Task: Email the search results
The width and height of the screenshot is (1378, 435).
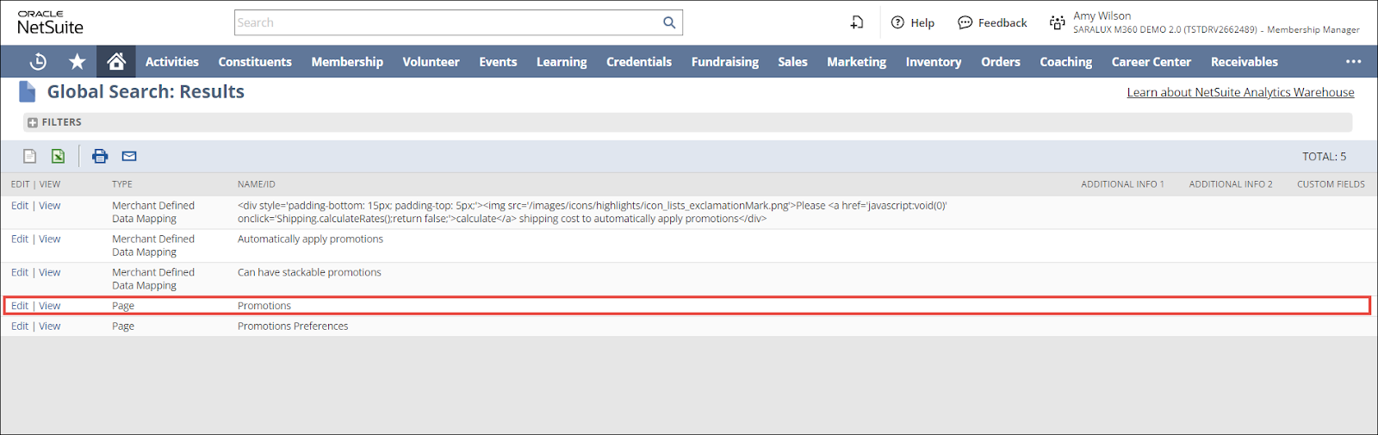Action: tap(129, 156)
